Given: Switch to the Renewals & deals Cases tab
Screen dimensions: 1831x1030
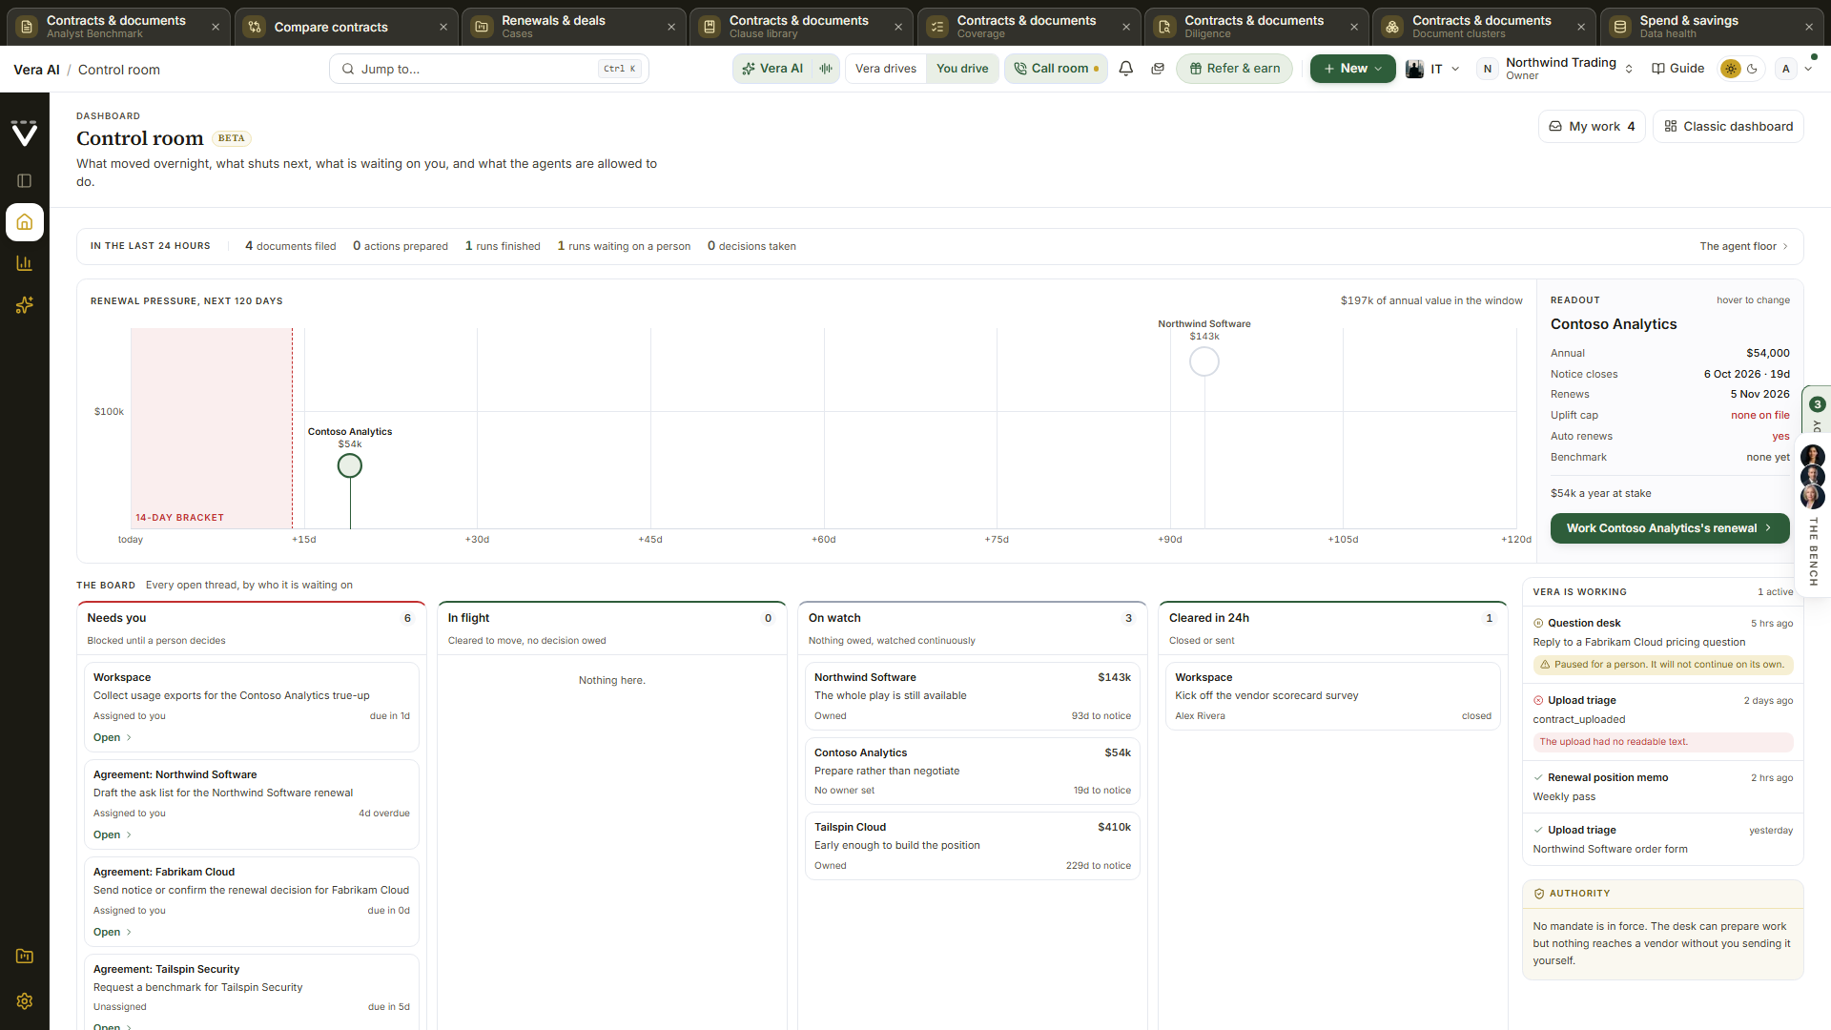Looking at the screenshot, I should pyautogui.click(x=573, y=27).
